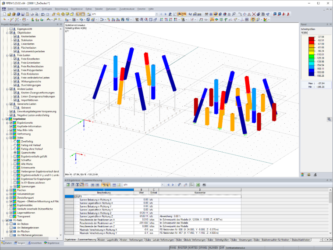The image size is (333, 250).
Task: Open file using the folder toolbar icon
Action: (9, 14)
